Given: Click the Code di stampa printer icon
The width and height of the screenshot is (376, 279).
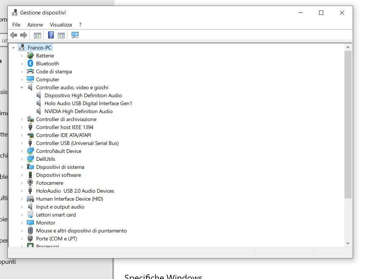Looking at the screenshot, I should click(30, 71).
